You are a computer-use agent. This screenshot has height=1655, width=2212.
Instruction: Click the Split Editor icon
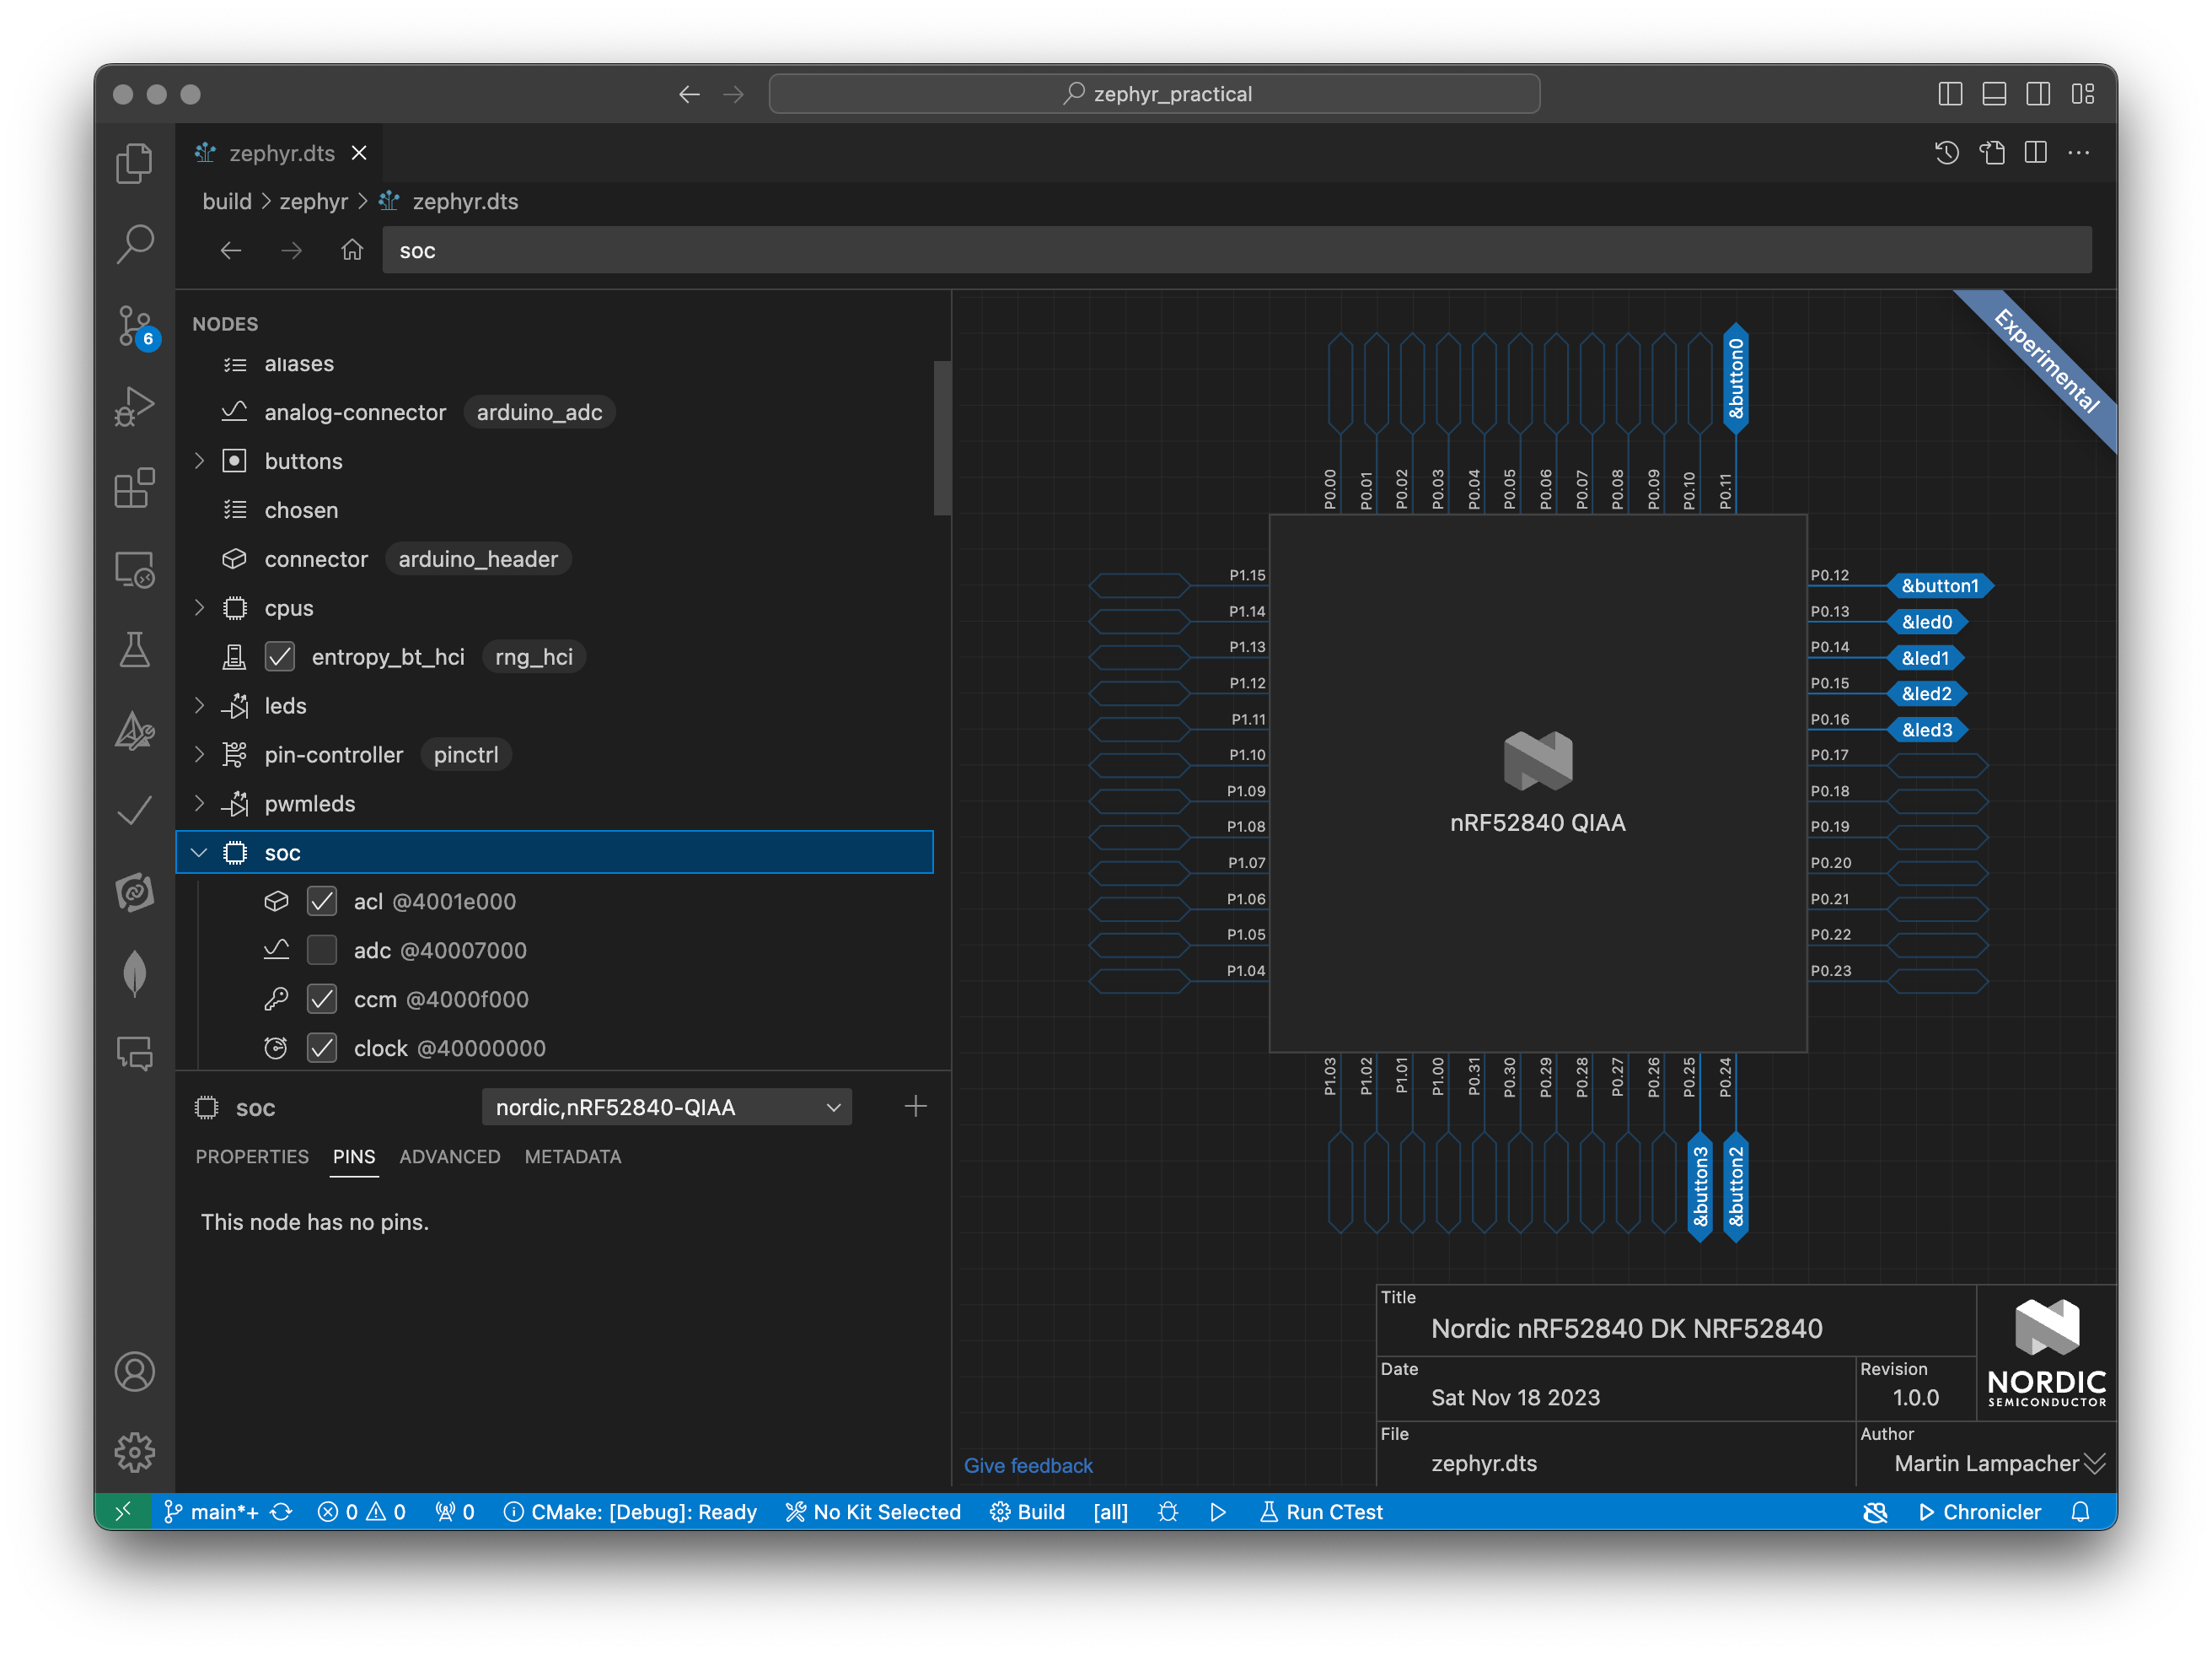pos(2035,153)
